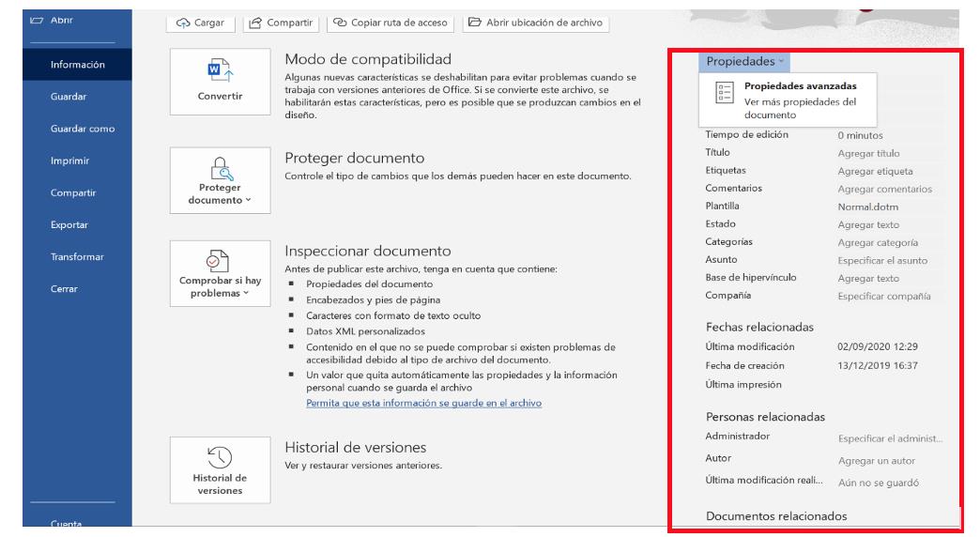Click the Agregar título field

point(868,153)
